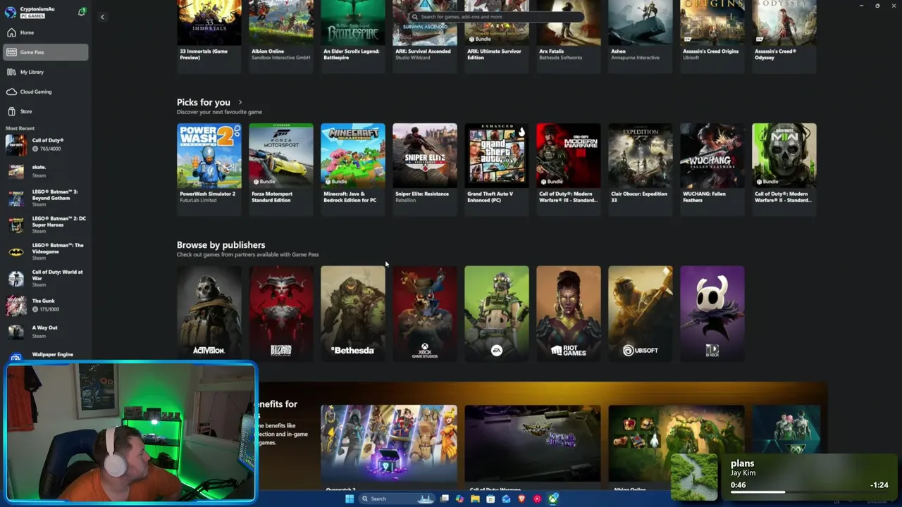The image size is (902, 507).
Task: Open Microsoft Store from the taskbar
Action: click(490, 499)
